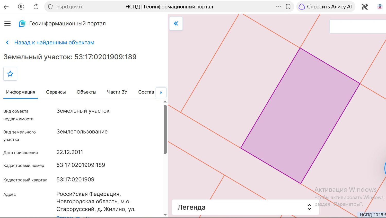Ask Alice via Спросить Алису AI button
The height and width of the screenshot is (218, 386).
(326, 7)
